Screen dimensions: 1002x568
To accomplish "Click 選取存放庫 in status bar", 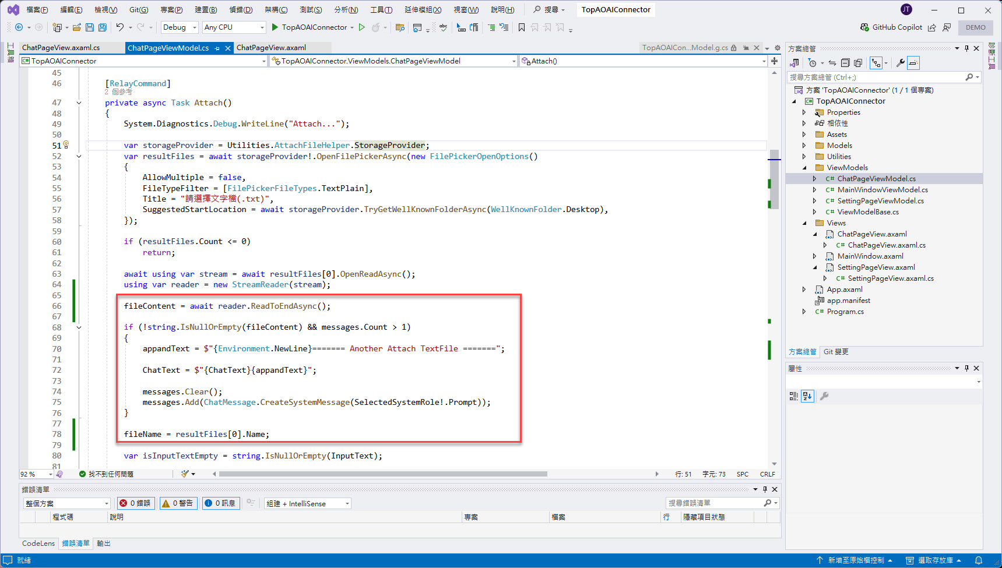I will pos(933,560).
